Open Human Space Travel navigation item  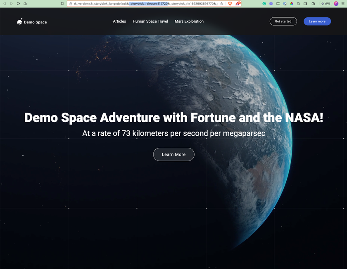coord(150,21)
